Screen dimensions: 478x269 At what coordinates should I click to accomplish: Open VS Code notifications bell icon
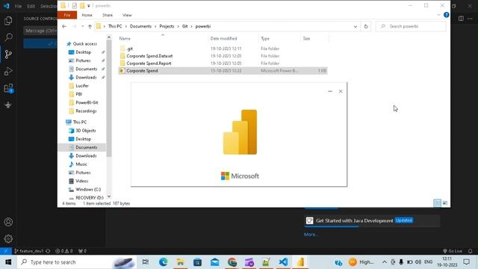pyautogui.click(x=470, y=251)
